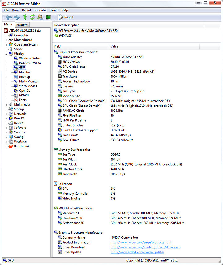Open the Tools menu

pyautogui.click(x=54, y=10)
